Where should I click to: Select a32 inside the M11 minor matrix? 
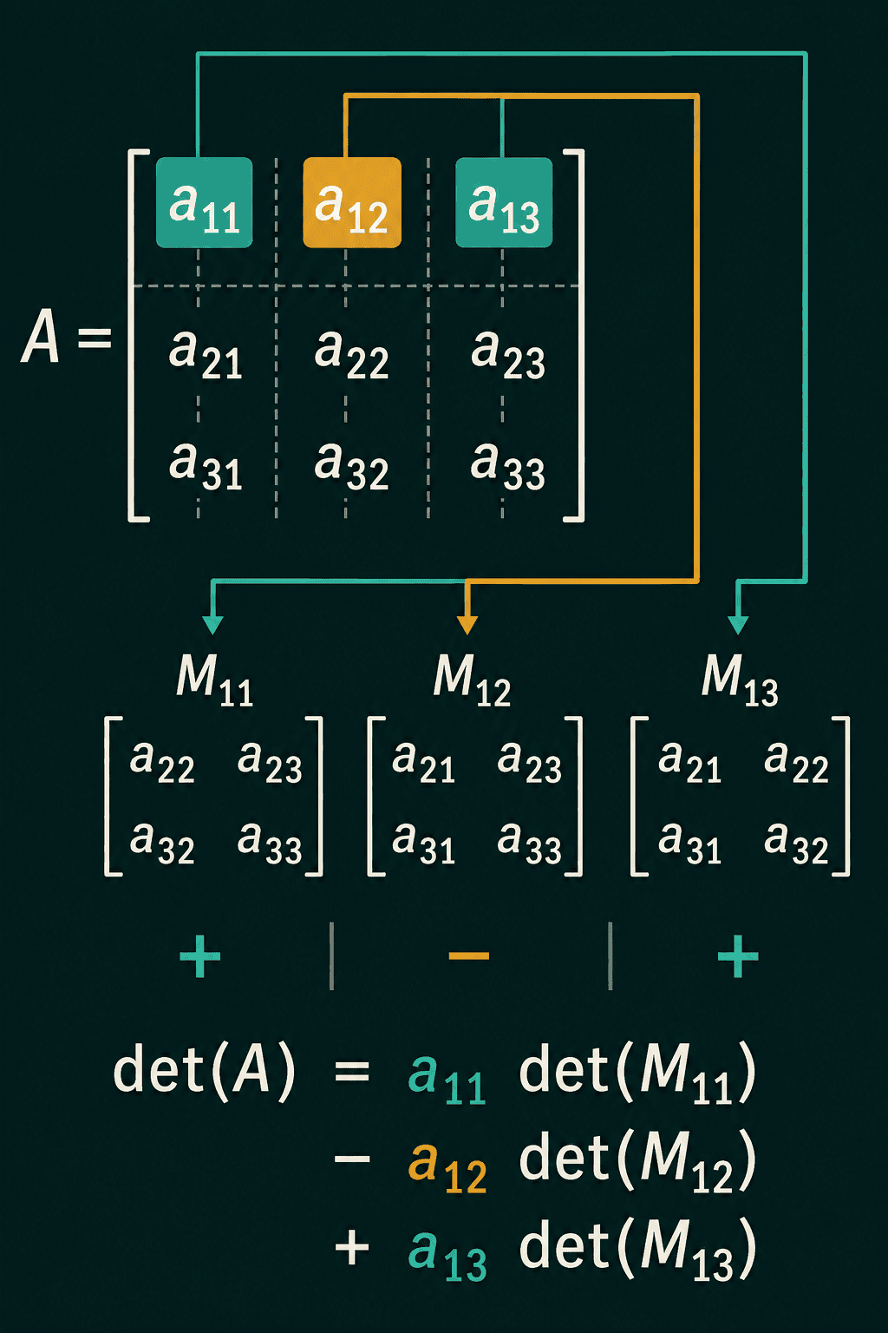coord(162,843)
